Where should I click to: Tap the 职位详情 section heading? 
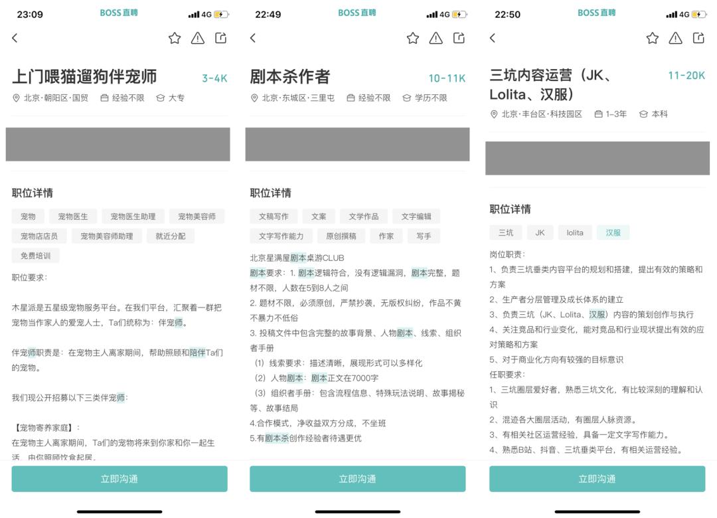point(33,192)
